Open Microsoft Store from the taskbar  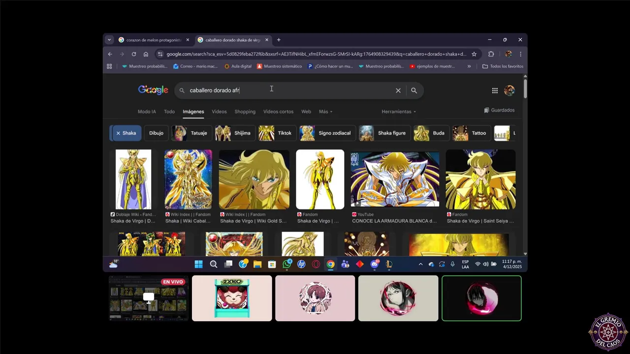point(272,265)
